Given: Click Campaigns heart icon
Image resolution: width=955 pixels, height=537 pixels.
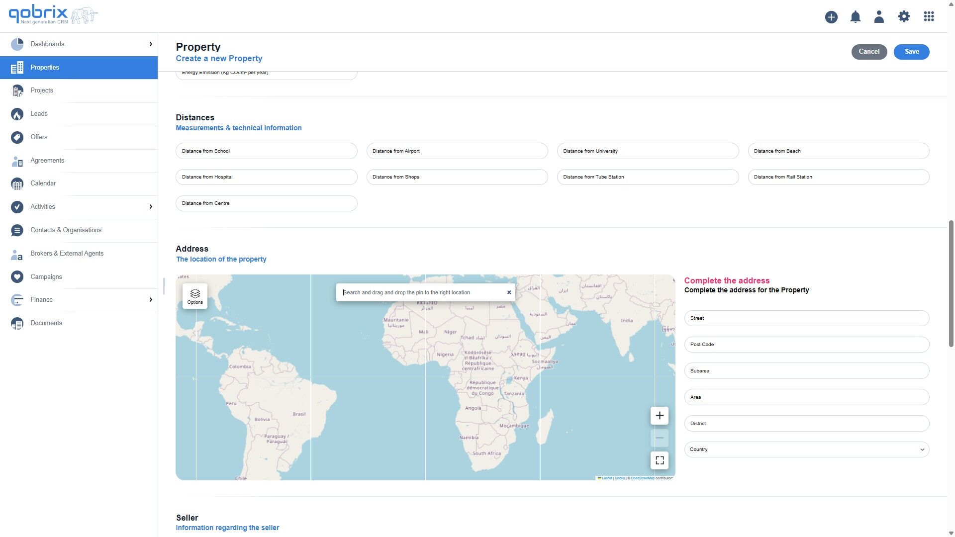Looking at the screenshot, I should coord(17,277).
